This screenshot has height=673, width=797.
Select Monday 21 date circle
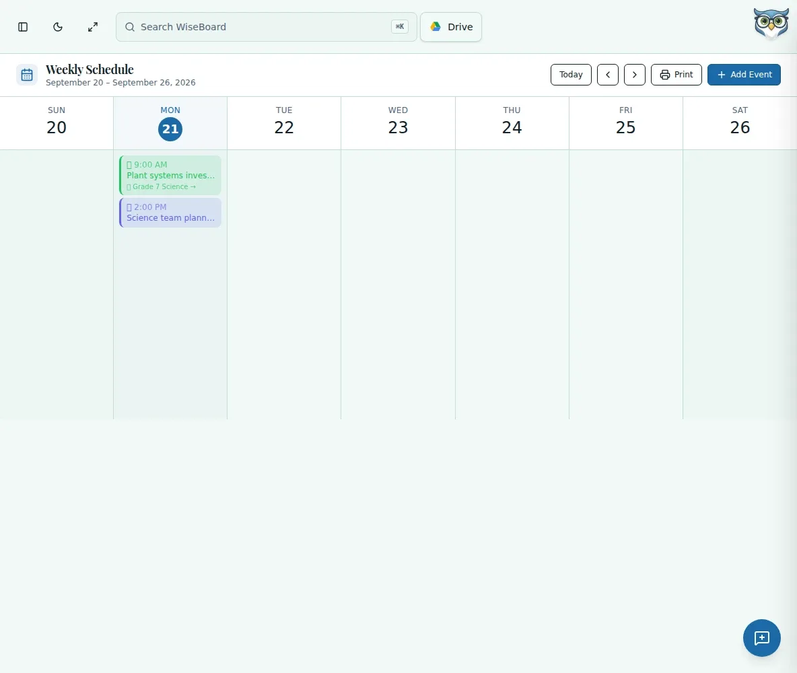pyautogui.click(x=170, y=129)
